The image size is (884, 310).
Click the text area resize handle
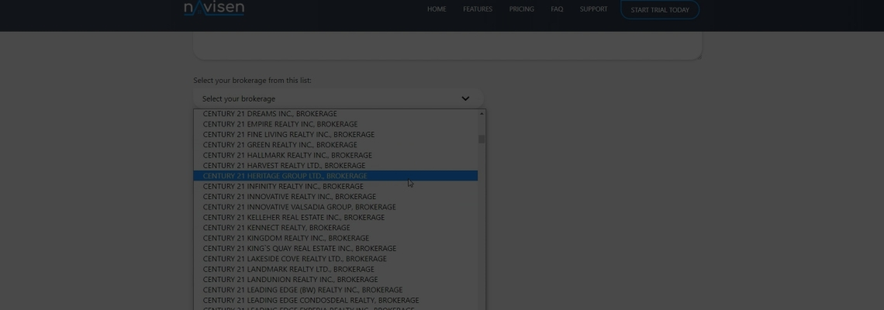point(698,56)
